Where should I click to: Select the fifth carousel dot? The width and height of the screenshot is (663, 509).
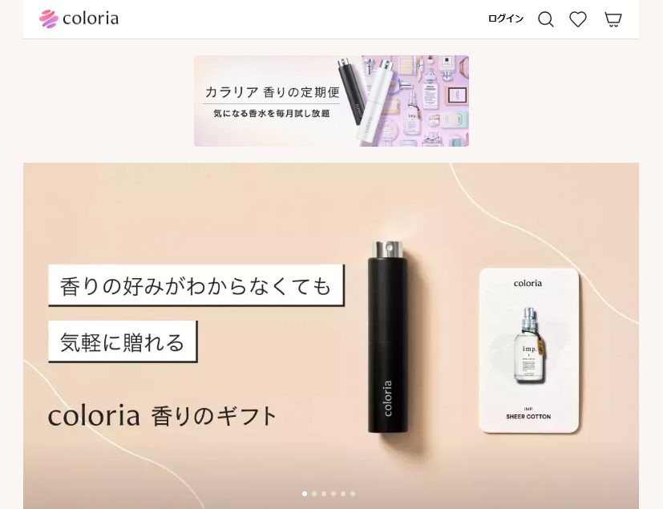click(x=343, y=493)
